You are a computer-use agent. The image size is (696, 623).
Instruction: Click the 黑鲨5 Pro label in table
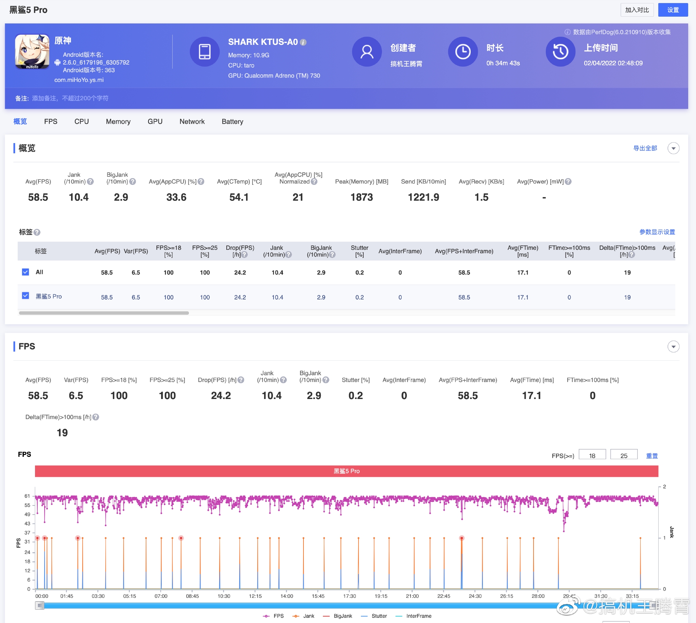click(49, 296)
